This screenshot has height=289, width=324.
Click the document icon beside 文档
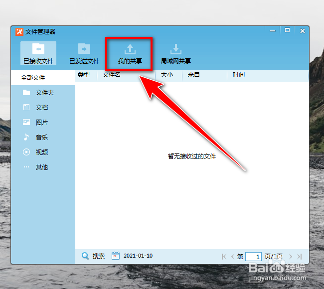(x=26, y=107)
